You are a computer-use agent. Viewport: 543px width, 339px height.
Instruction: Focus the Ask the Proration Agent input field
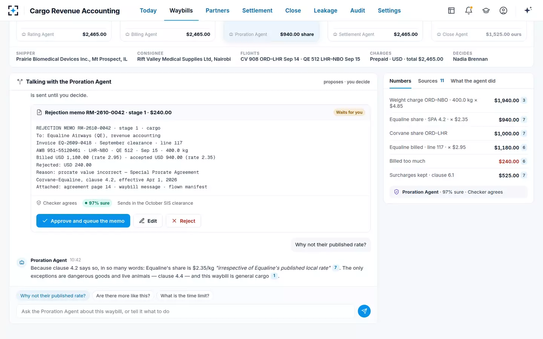[185, 311]
